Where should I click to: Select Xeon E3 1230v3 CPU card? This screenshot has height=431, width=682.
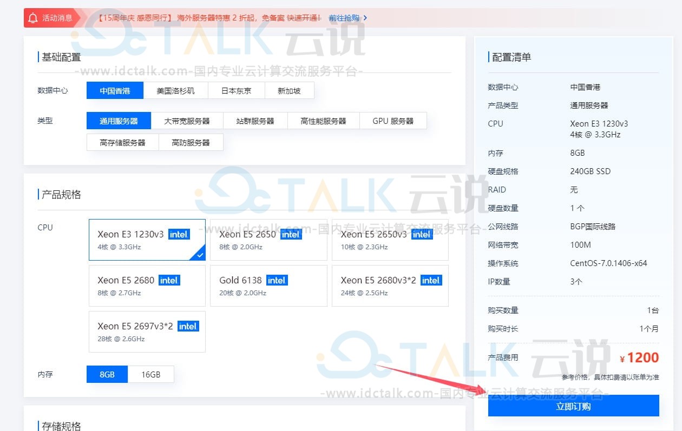(x=147, y=240)
